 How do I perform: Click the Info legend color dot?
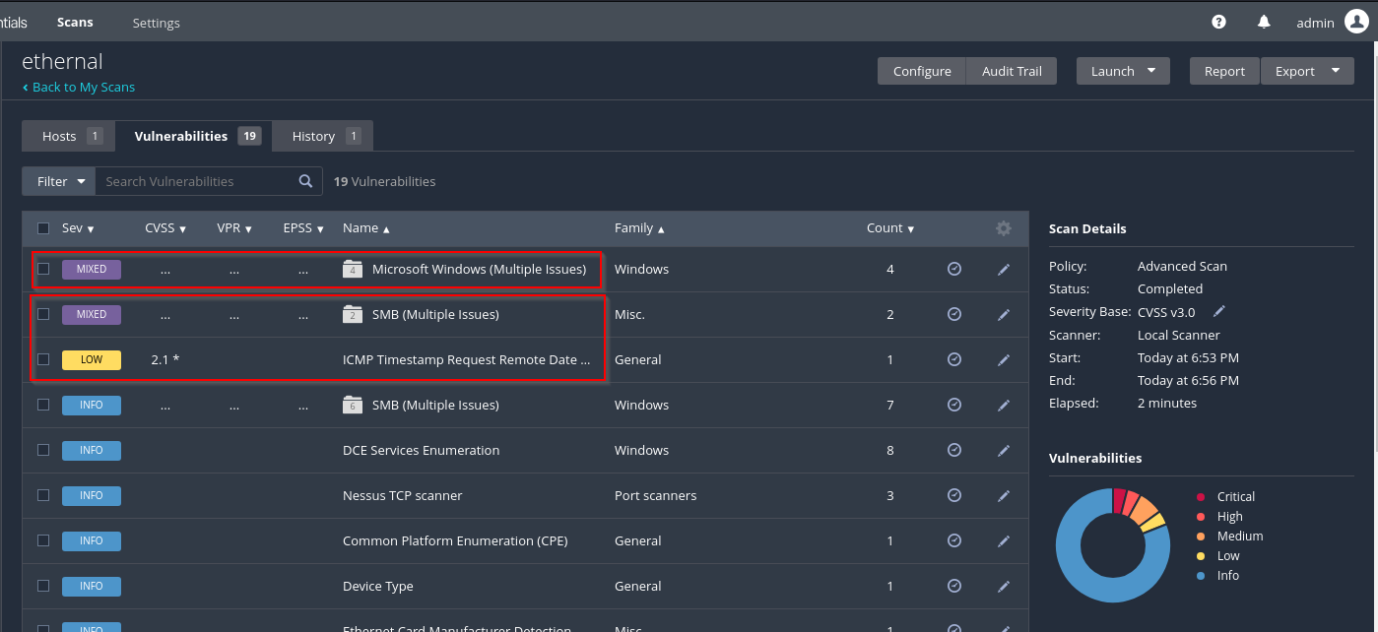pyautogui.click(x=1200, y=576)
